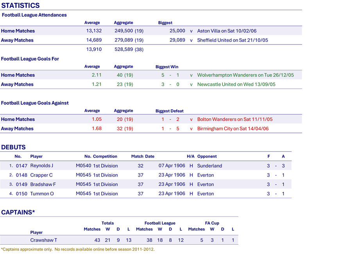344x254 pixels.
Task: Click player number 0150
Action: click(x=21, y=194)
